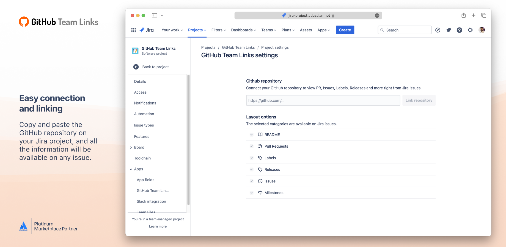Image resolution: width=506 pixels, height=247 pixels.
Task: Open App fields under Apps
Action: click(x=145, y=180)
